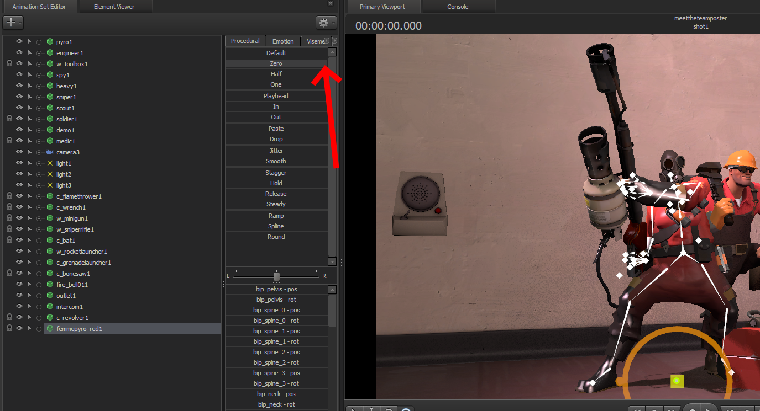Image resolution: width=760 pixels, height=411 pixels.
Task: Click the femmepyro_red1 padlock icon
Action: pos(9,329)
